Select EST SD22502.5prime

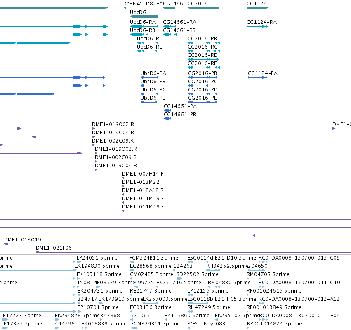[x=179, y=279]
